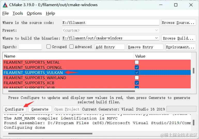Enable the Advanced checkbox
The image size is (199, 139).
71,47
